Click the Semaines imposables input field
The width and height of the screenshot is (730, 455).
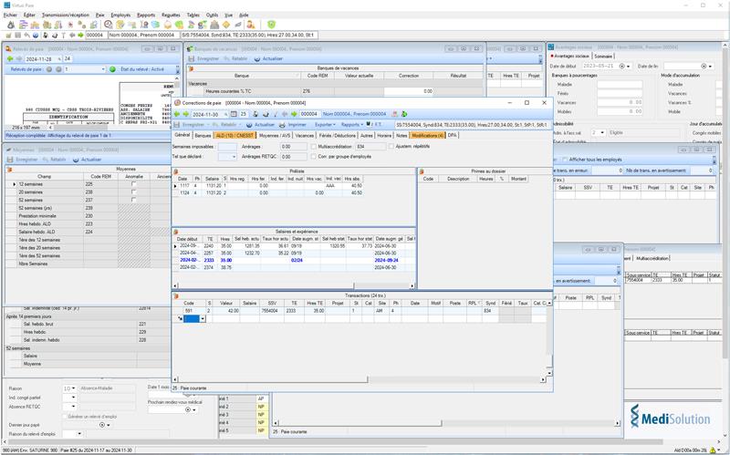click(227, 147)
